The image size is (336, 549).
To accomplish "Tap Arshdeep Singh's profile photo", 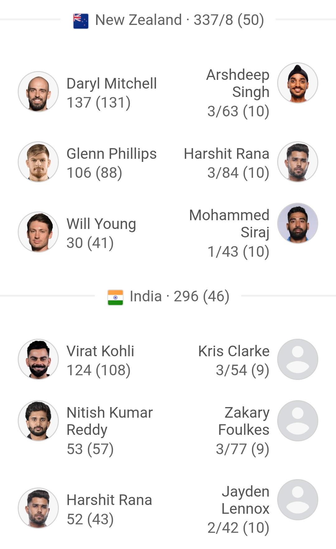I will [297, 83].
